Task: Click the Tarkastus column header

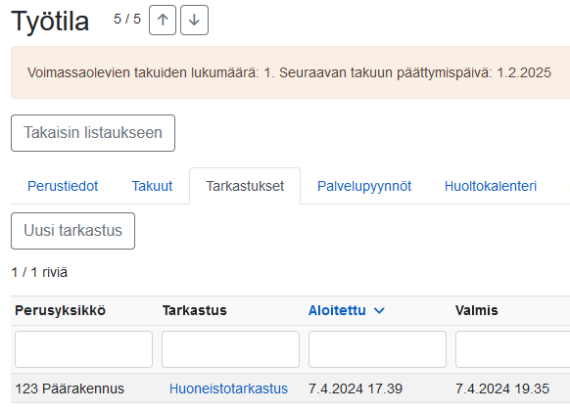Action: coord(195,311)
